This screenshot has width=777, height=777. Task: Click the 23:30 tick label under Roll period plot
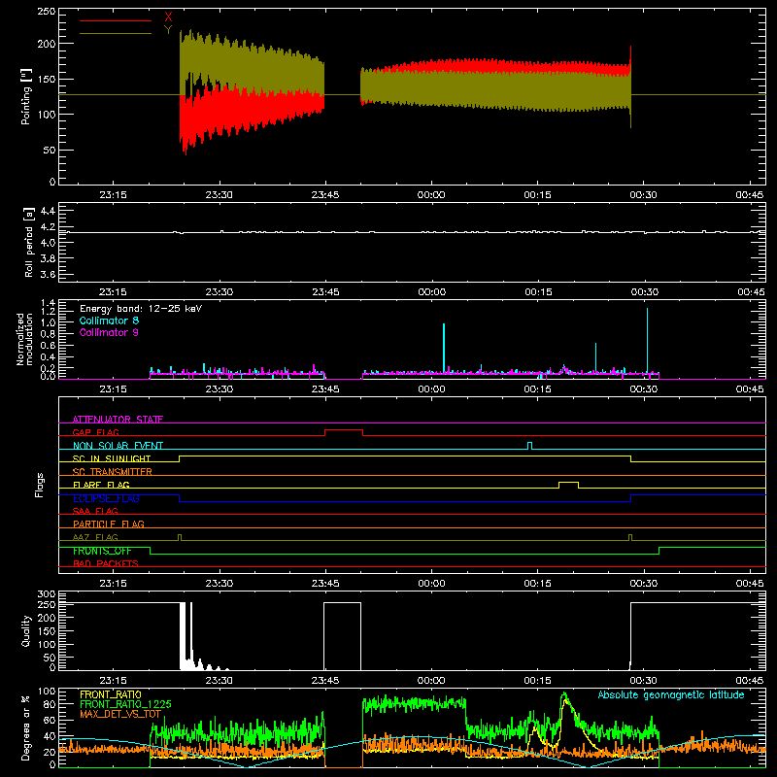click(220, 292)
